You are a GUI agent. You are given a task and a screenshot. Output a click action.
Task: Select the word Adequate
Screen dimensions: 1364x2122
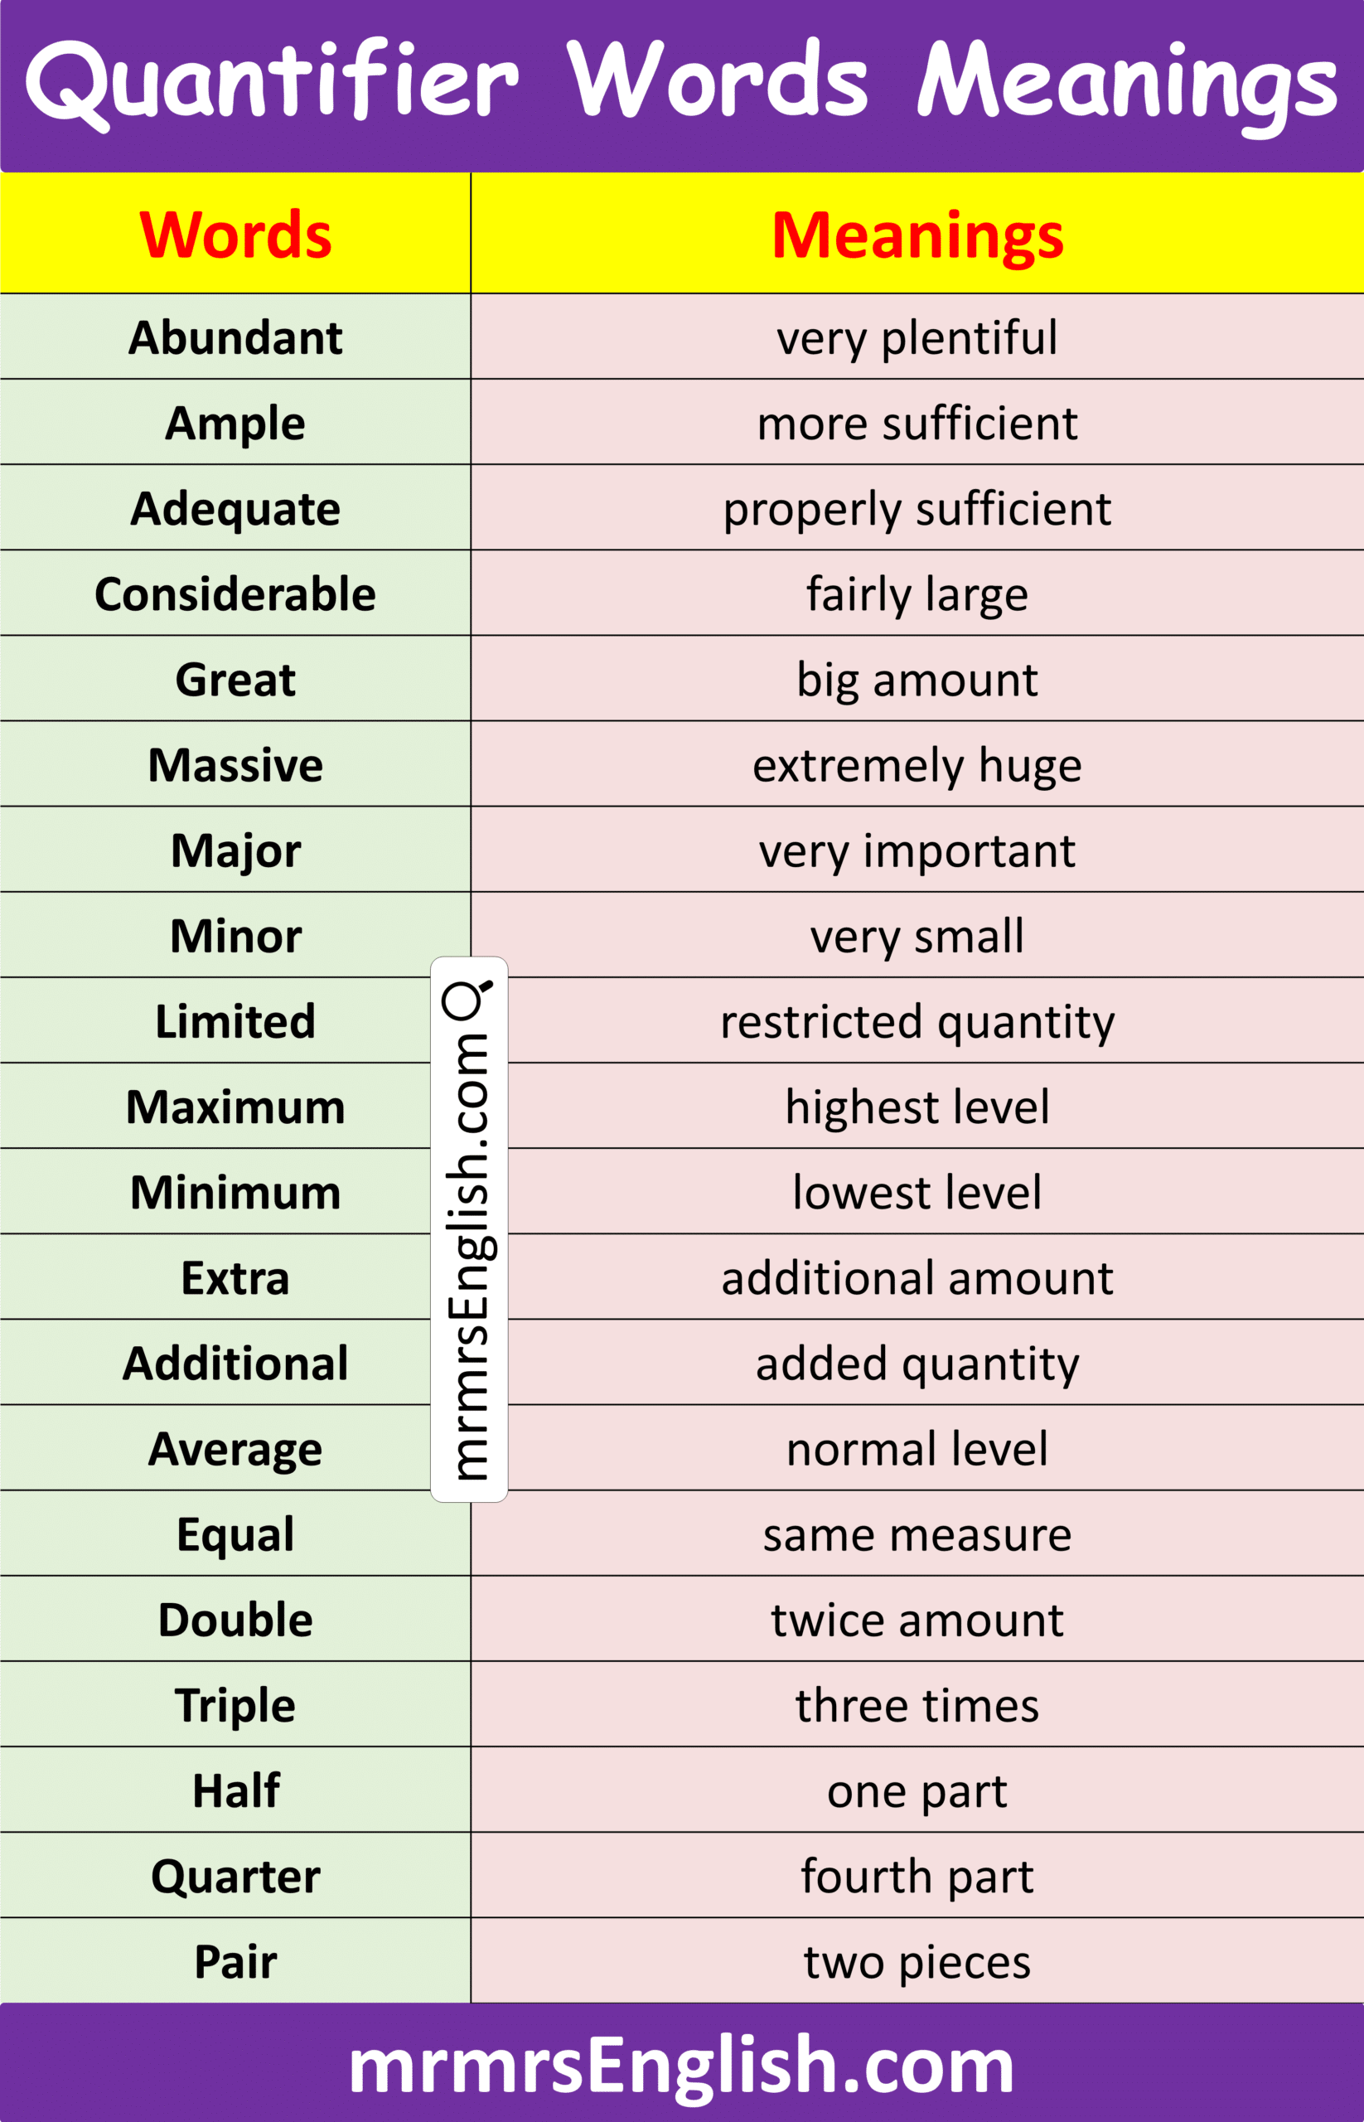point(235,509)
